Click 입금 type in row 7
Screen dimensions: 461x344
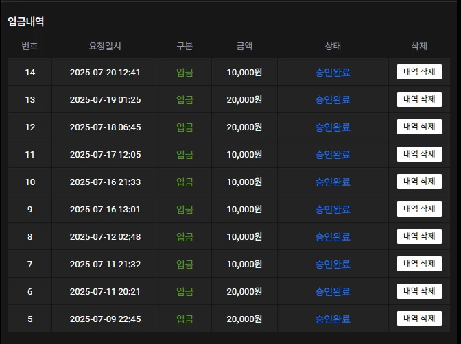click(x=185, y=265)
